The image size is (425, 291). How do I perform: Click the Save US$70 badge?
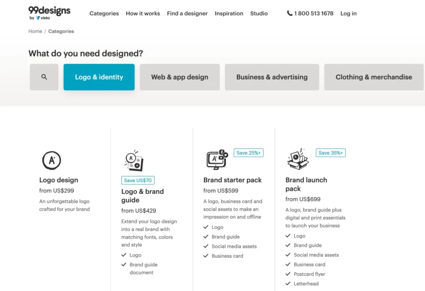tap(137, 180)
